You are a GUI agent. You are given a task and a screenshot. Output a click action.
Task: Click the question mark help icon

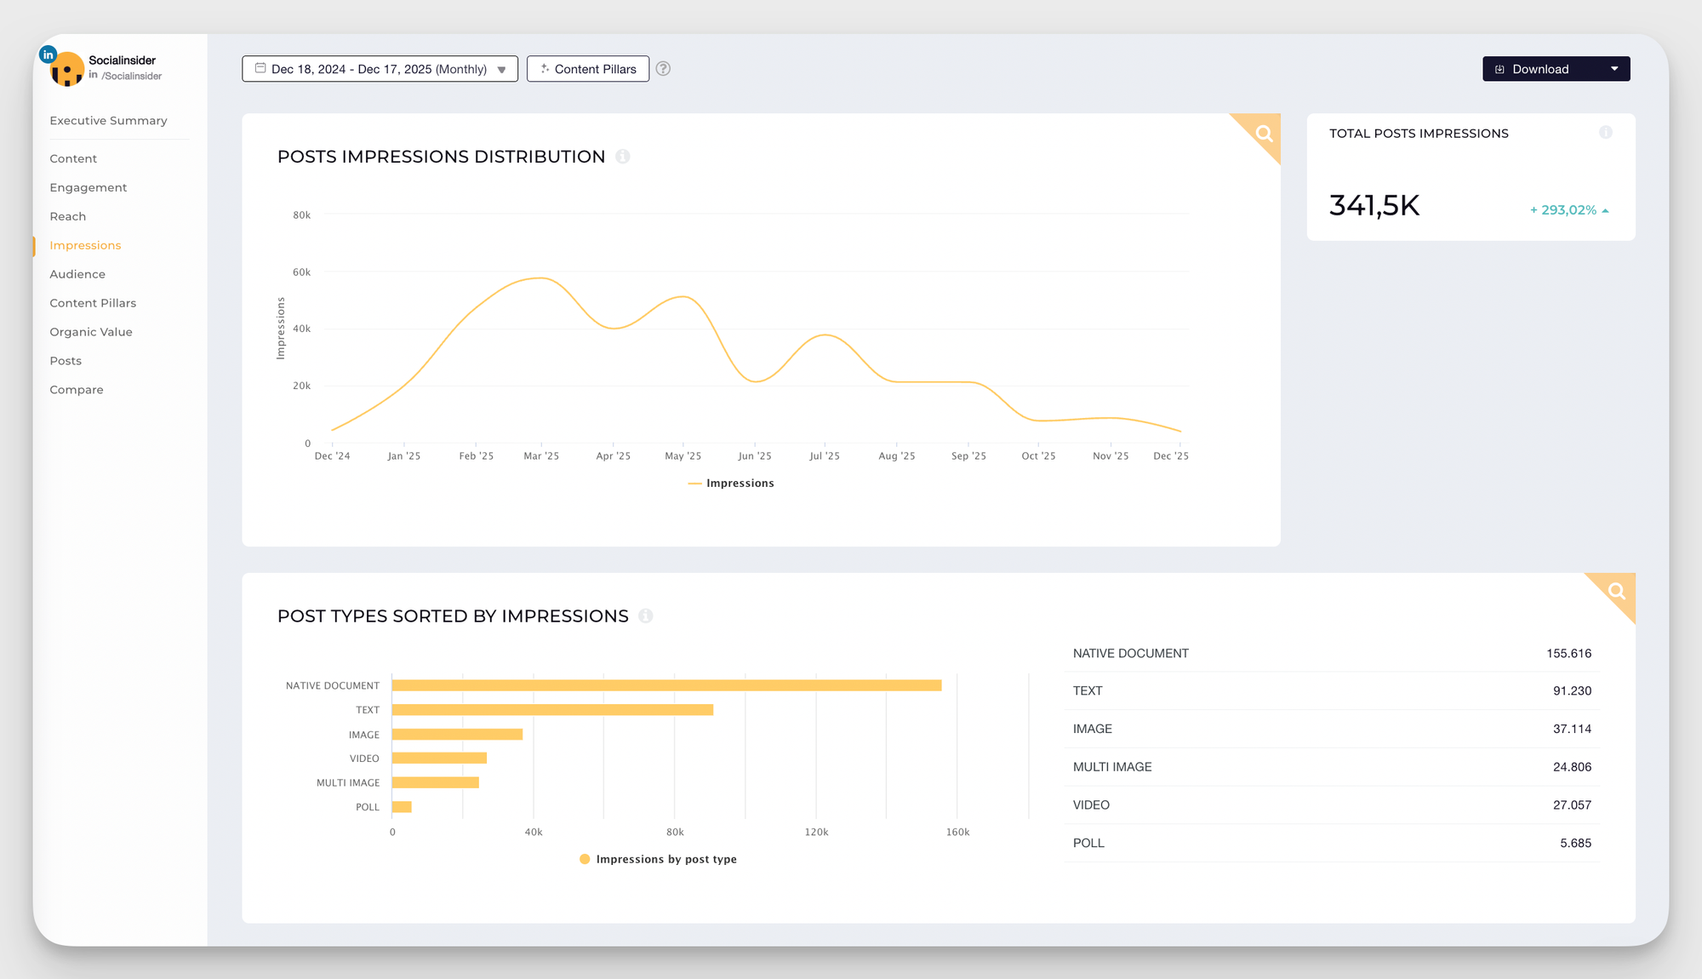[663, 69]
